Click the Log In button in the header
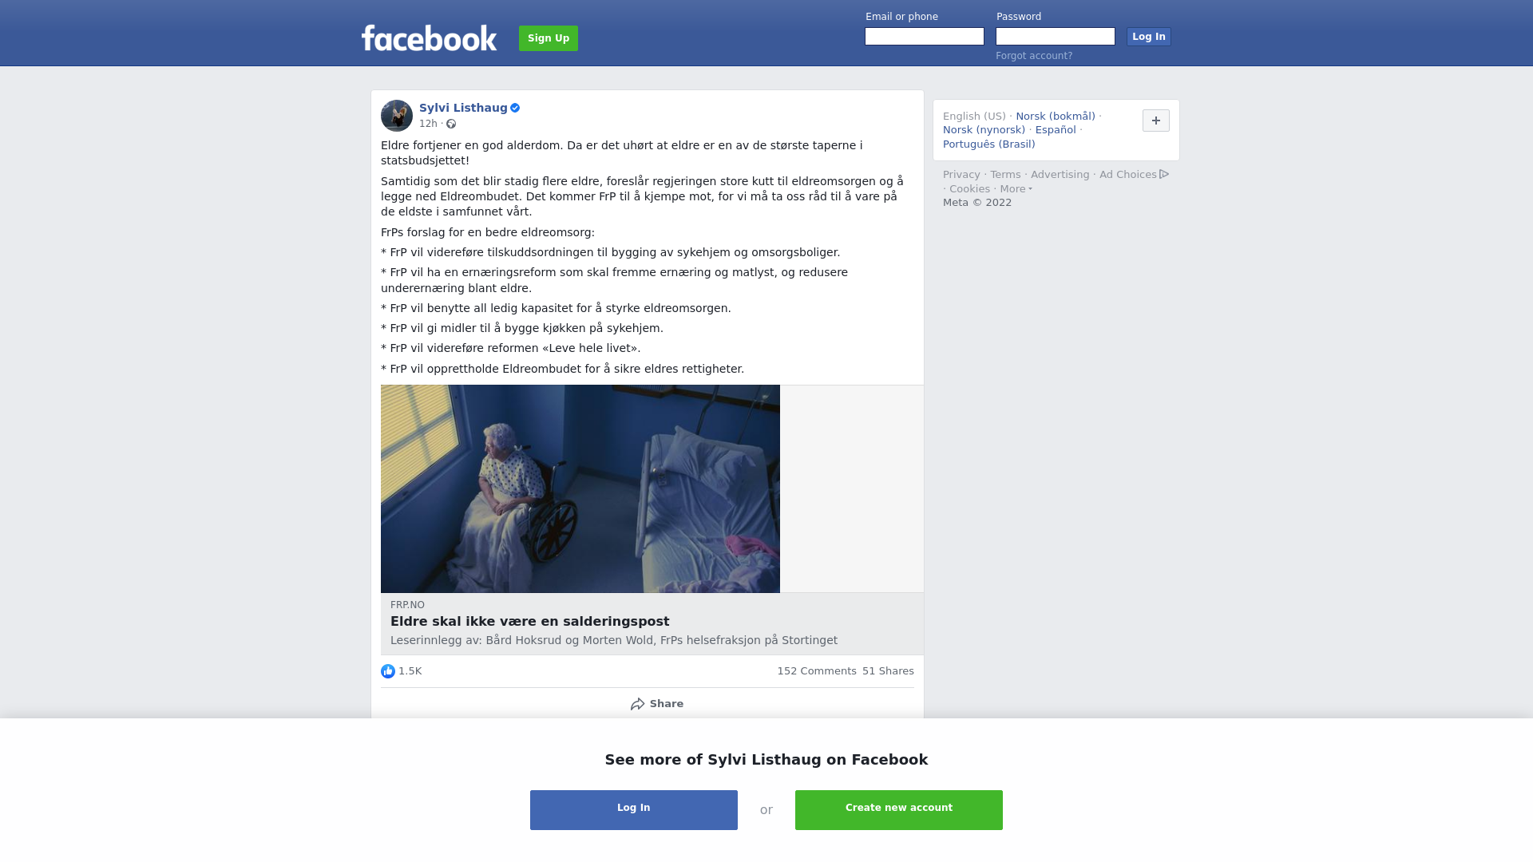1533x862 pixels. tap(1149, 37)
